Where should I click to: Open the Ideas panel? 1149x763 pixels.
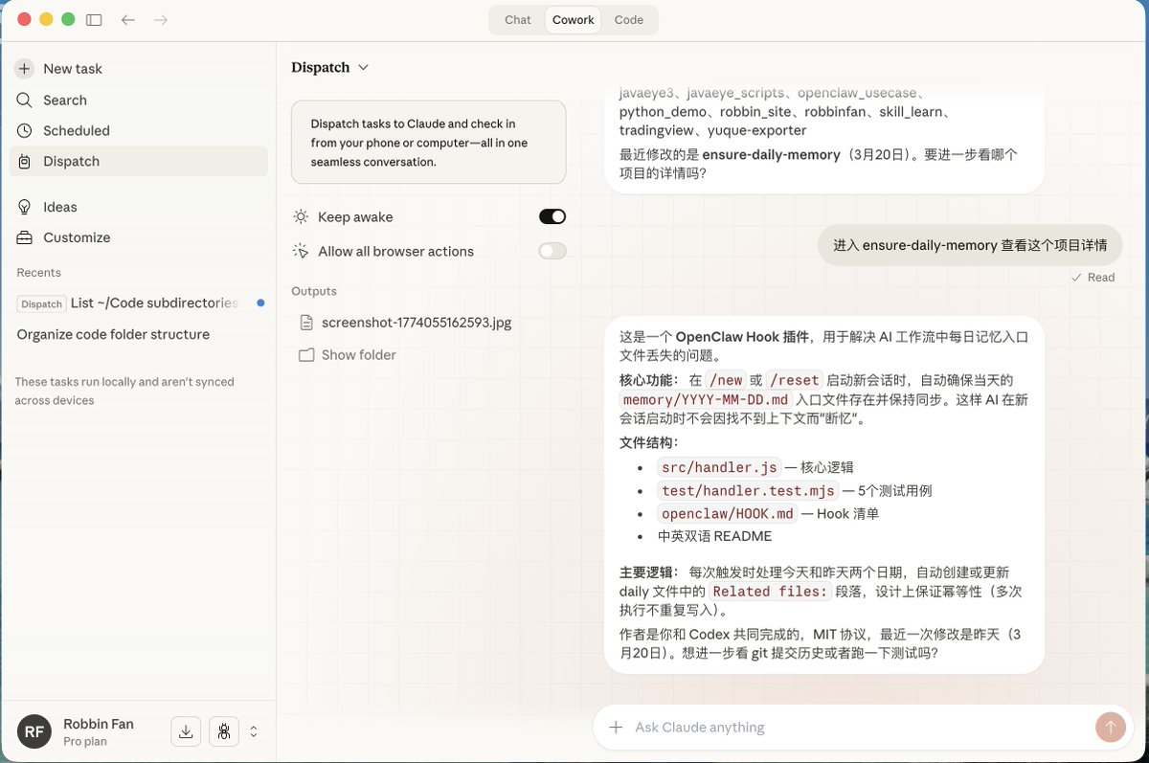58,207
